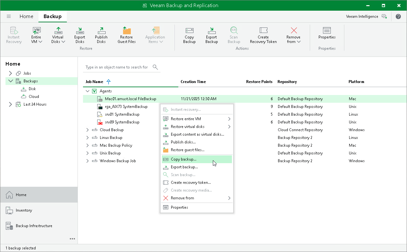Sort by the Creation Time column header
The height and width of the screenshot is (252, 407).
coord(193,82)
